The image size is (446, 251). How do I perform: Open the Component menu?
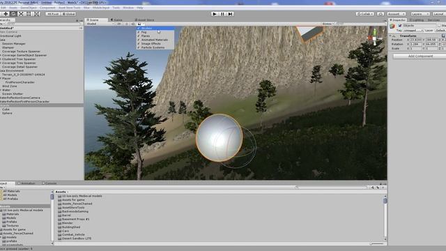47,8
